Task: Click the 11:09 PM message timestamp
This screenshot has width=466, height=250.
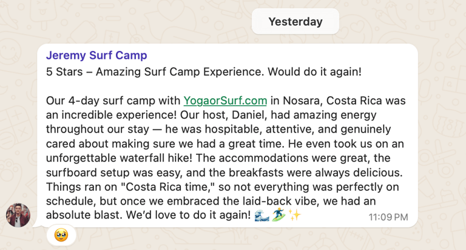Action: tap(388, 217)
